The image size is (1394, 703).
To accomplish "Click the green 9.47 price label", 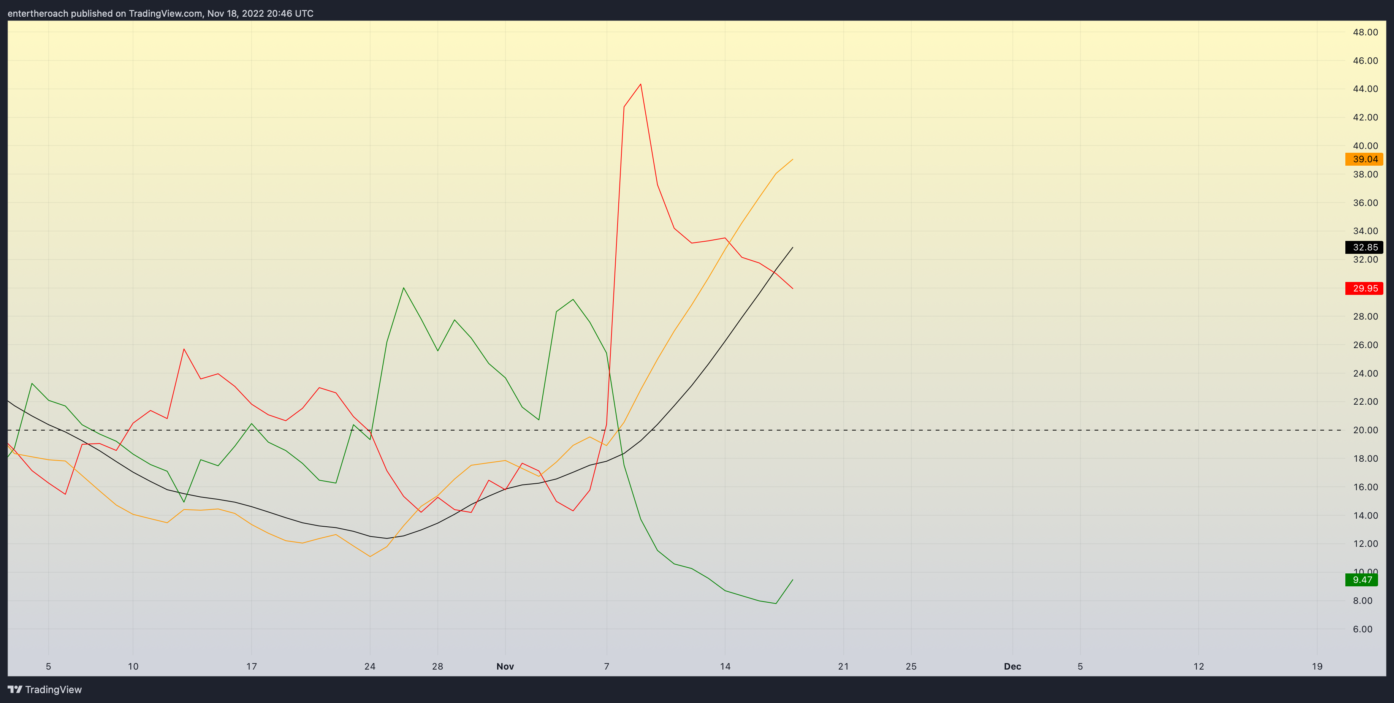I will pos(1362,580).
